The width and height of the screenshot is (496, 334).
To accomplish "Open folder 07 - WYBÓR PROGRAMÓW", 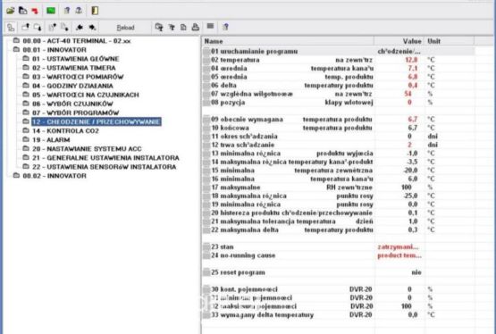I will point(76,113).
